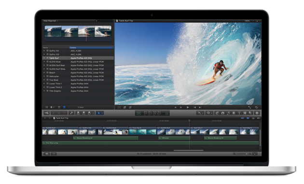This screenshot has height=184, width=304.
Task: Step to next frame in viewer
Action: 180,107
